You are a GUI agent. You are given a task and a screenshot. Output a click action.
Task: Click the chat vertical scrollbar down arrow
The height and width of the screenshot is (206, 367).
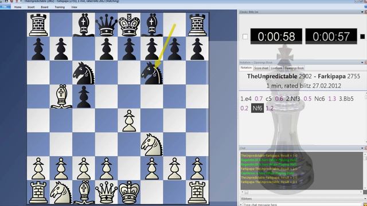[x=365, y=188]
